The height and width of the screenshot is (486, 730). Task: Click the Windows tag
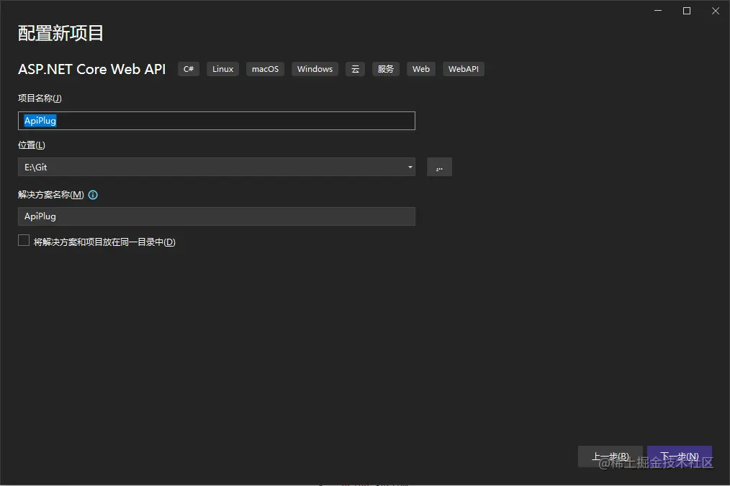(x=315, y=69)
